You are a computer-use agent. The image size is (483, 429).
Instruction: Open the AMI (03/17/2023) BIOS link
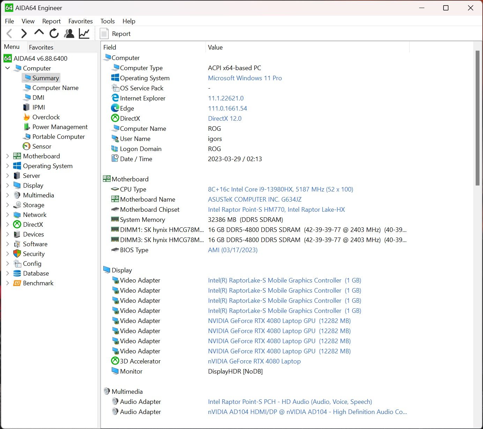(233, 250)
